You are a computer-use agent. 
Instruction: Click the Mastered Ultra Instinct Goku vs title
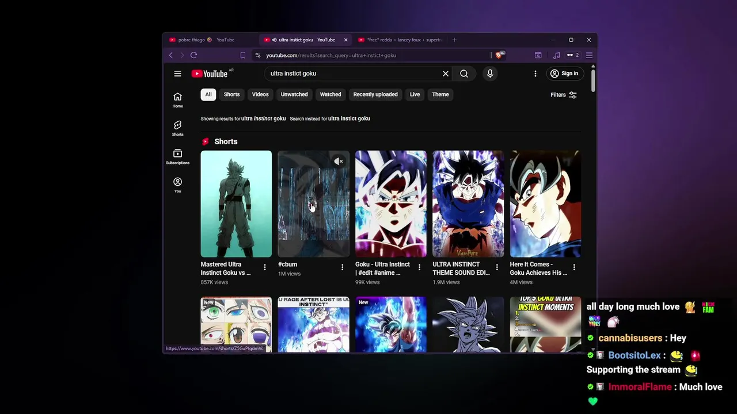coord(226,269)
